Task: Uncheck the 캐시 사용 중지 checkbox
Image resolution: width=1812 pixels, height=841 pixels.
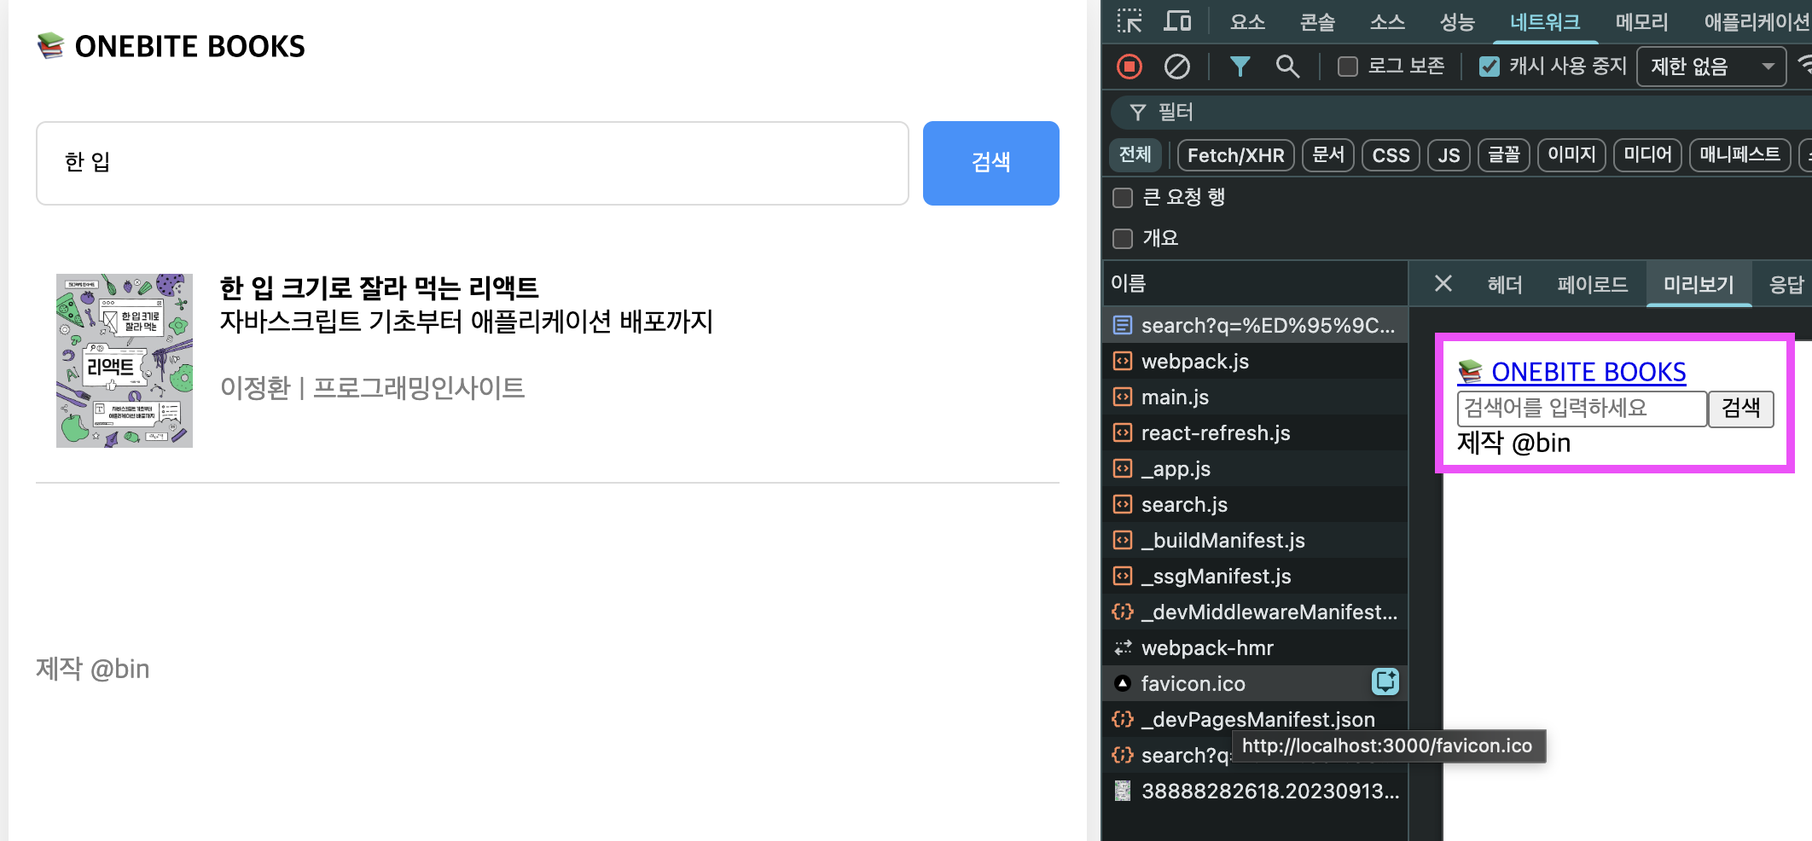Action: point(1490,67)
